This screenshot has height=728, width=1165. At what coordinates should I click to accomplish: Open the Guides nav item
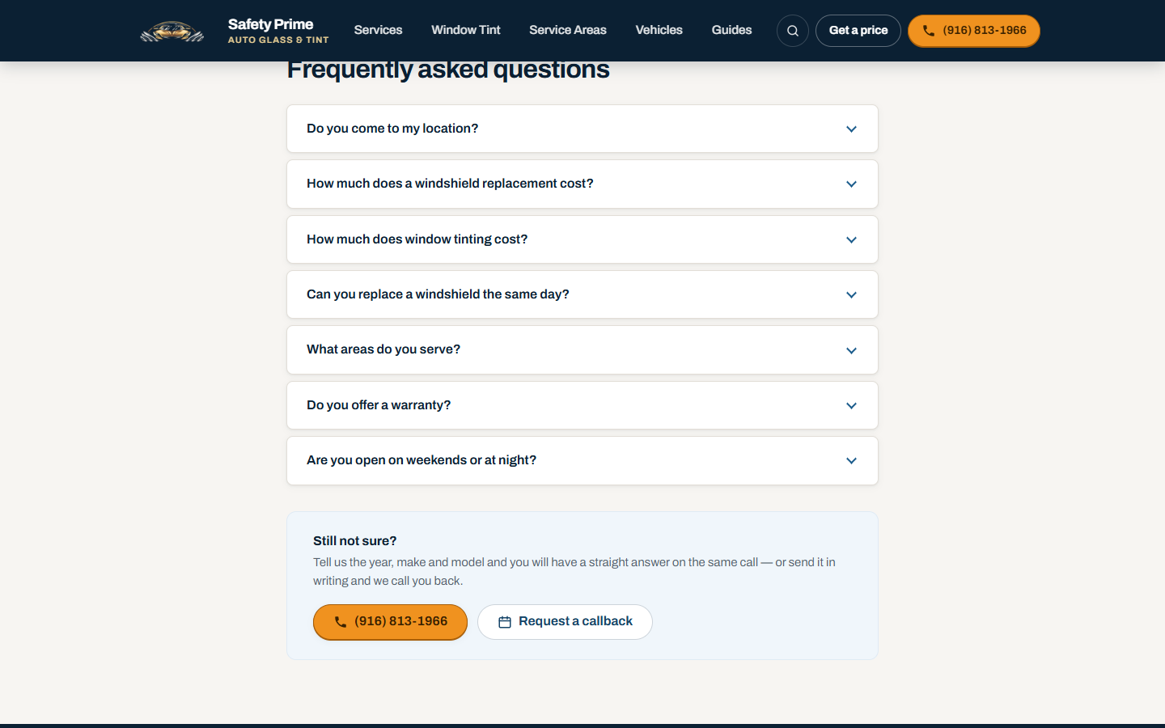(x=731, y=30)
